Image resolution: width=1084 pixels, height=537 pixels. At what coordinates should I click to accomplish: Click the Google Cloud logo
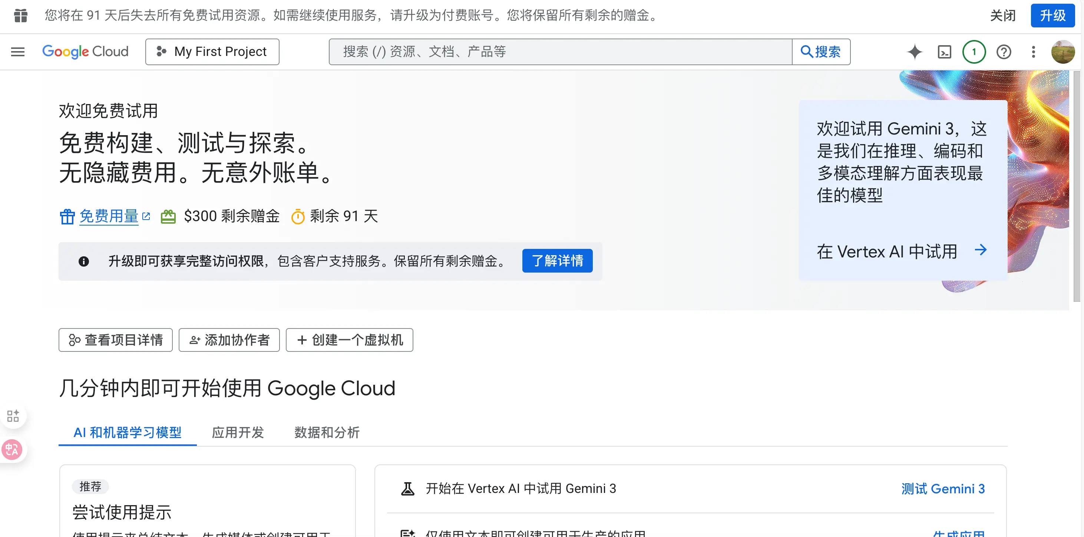(85, 52)
